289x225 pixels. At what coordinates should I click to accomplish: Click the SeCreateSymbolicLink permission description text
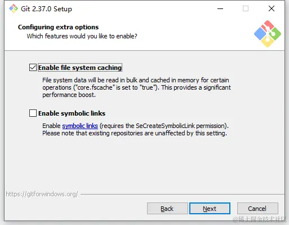point(135,130)
